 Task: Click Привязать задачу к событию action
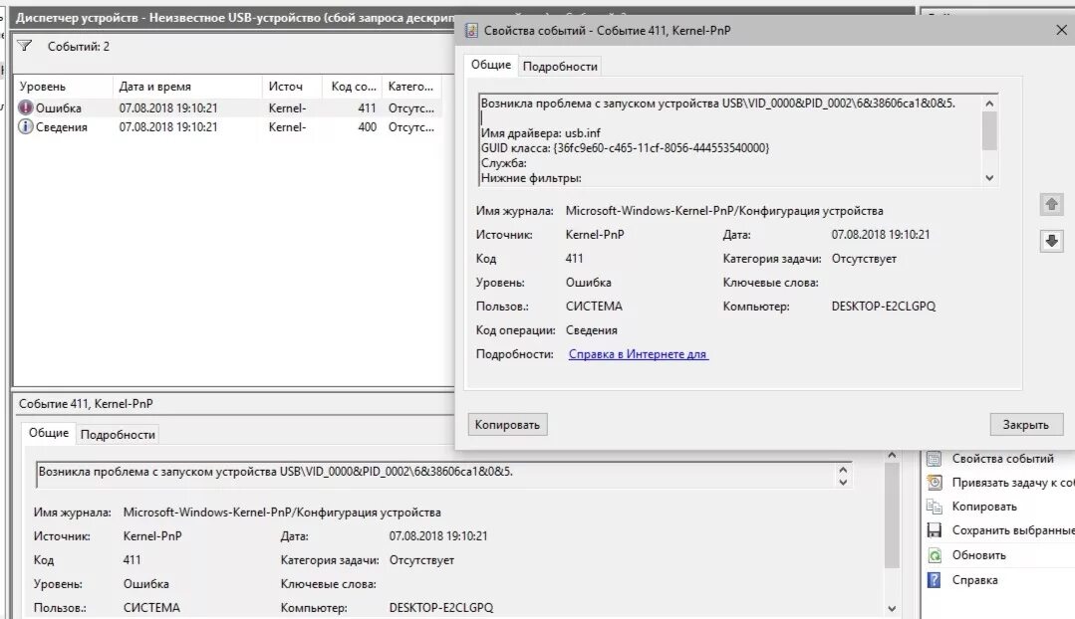1013,483
